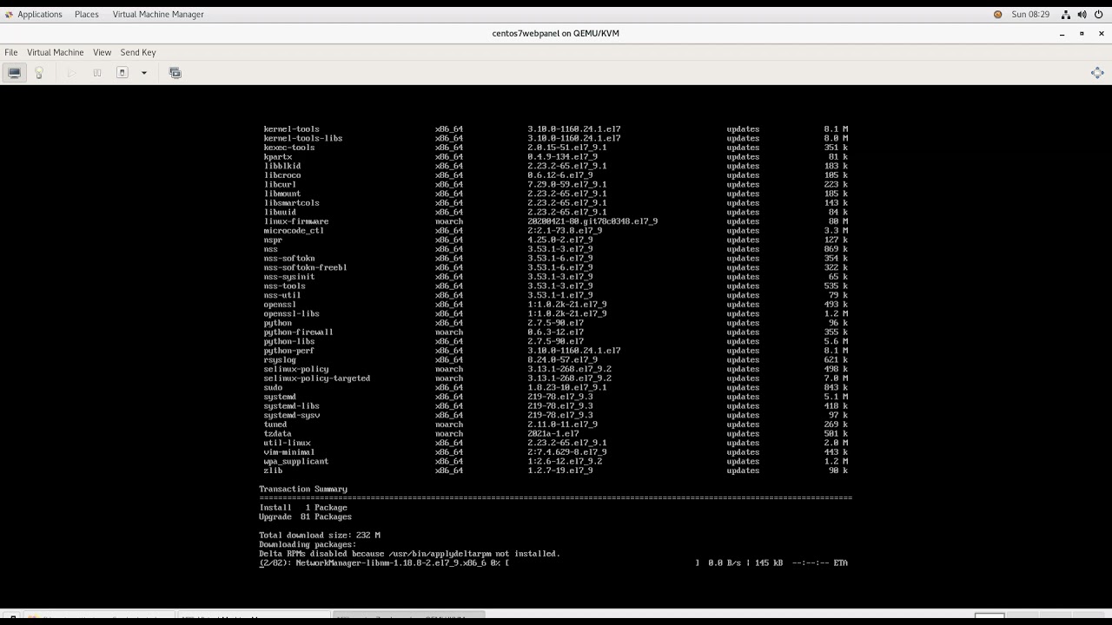Click the selinux-policy-targeted package name

point(317,378)
